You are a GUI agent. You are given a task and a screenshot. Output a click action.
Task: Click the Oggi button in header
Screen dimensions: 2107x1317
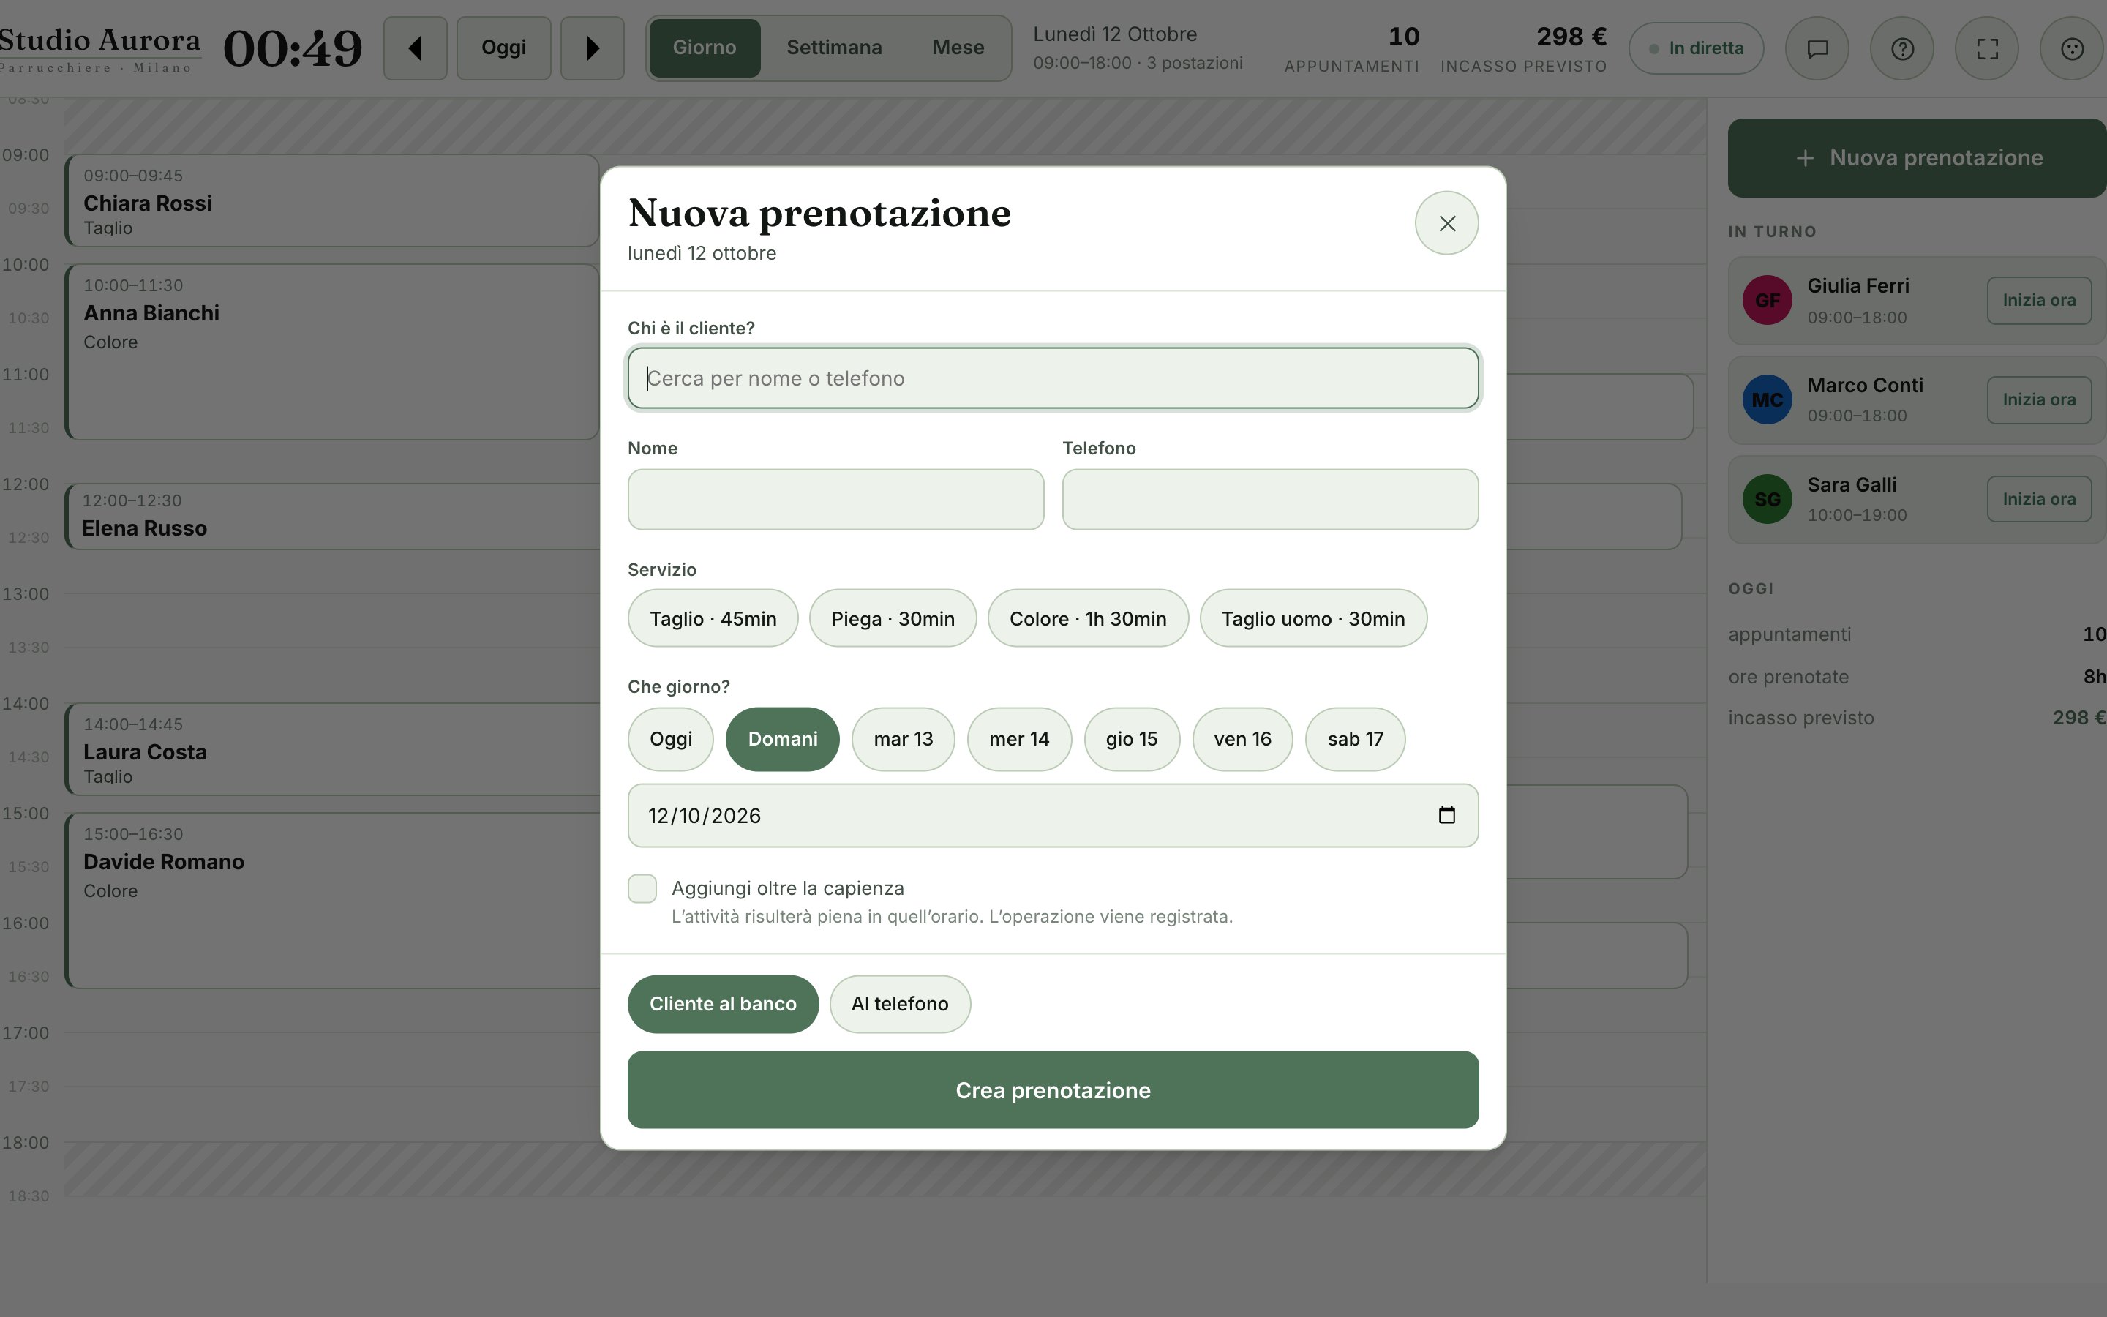[504, 48]
